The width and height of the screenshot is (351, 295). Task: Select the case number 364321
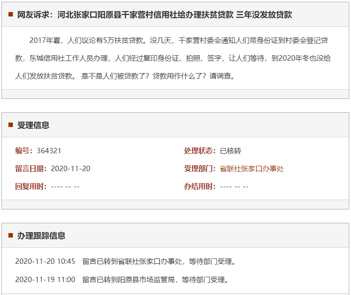click(49, 151)
